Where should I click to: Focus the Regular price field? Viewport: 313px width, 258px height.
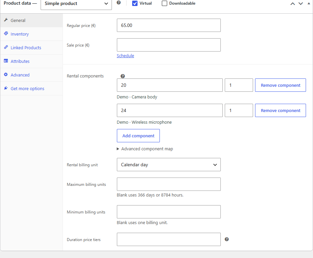[169, 25]
